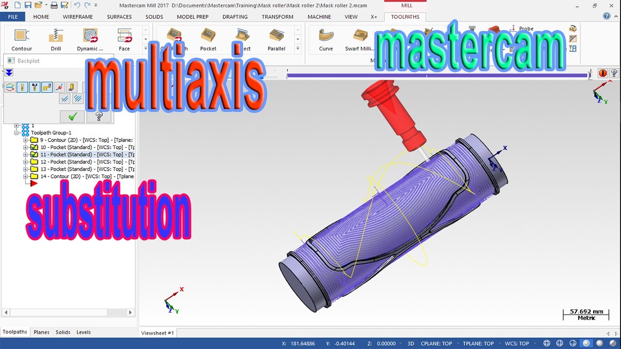The width and height of the screenshot is (621, 349).
Task: Switch to the Solids manager tab
Action: click(63, 332)
